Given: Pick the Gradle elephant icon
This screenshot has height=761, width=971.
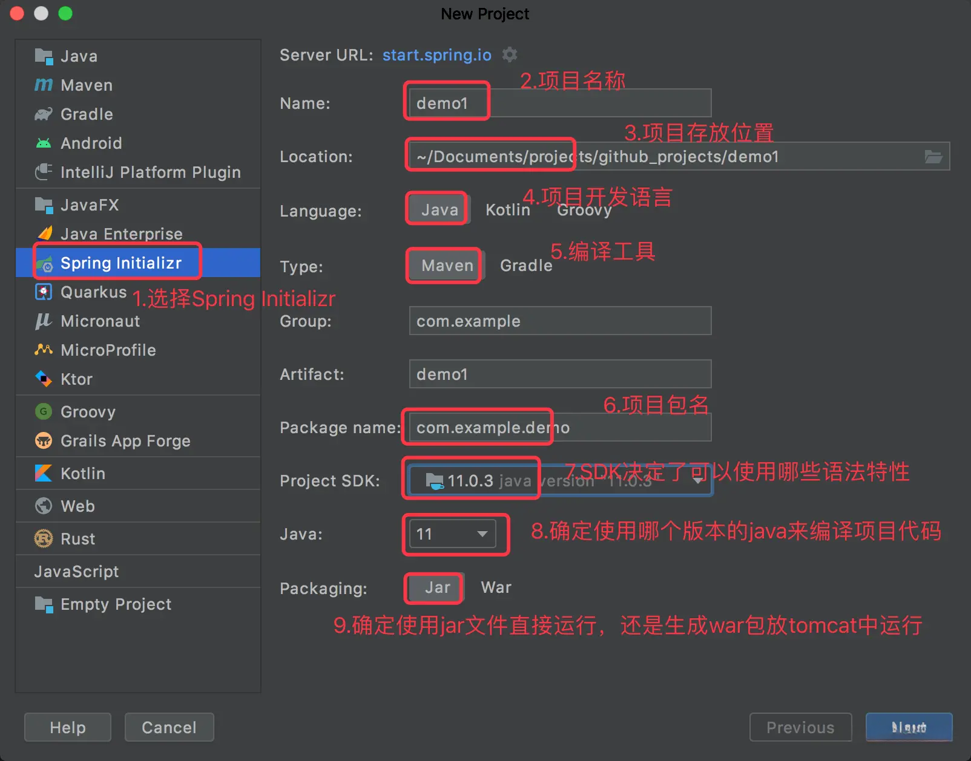Looking at the screenshot, I should pos(44,114).
